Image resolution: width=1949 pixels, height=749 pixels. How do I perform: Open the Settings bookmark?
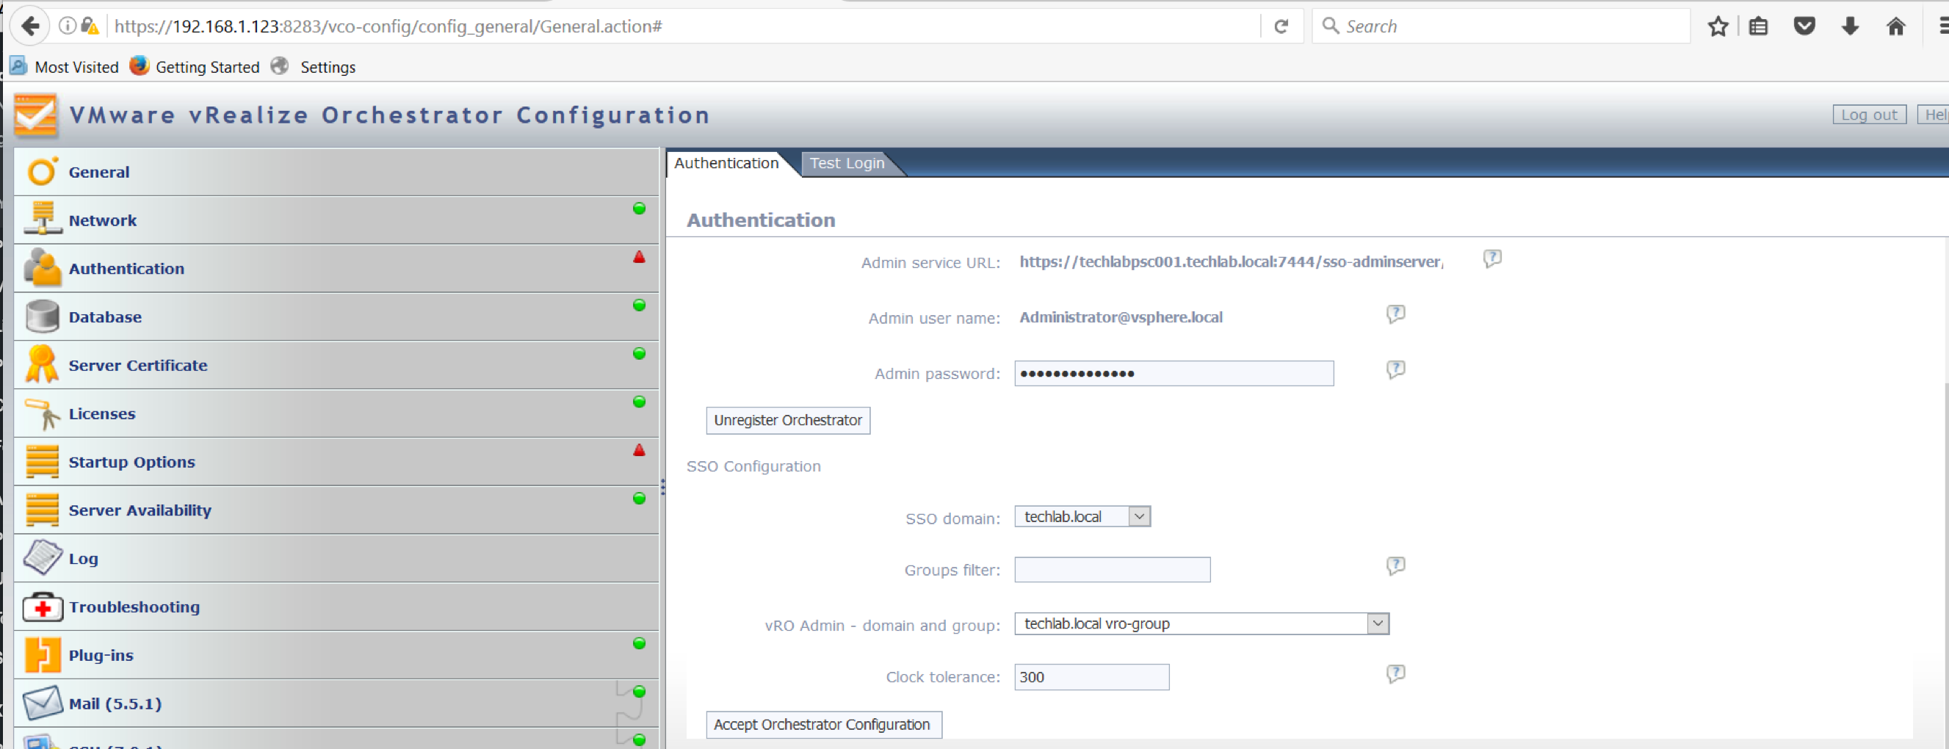(314, 68)
